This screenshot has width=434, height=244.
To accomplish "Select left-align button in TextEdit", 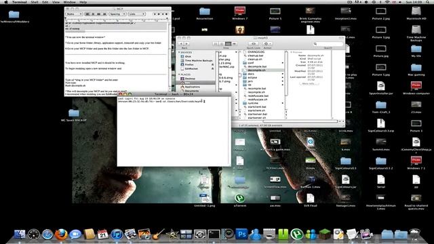I will point(87,14).
